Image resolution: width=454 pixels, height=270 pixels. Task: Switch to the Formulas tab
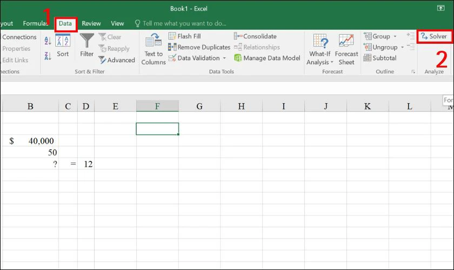[x=36, y=23]
